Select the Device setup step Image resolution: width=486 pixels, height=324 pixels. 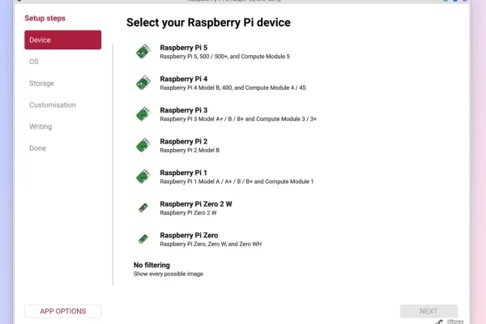pos(63,40)
